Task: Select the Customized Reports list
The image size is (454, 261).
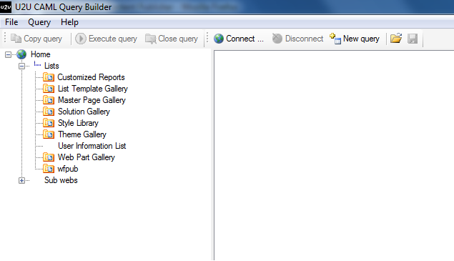Action: point(91,77)
